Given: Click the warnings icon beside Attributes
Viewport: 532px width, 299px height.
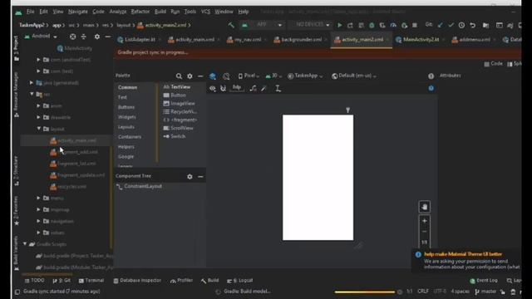Looking at the screenshot, I should (x=431, y=76).
